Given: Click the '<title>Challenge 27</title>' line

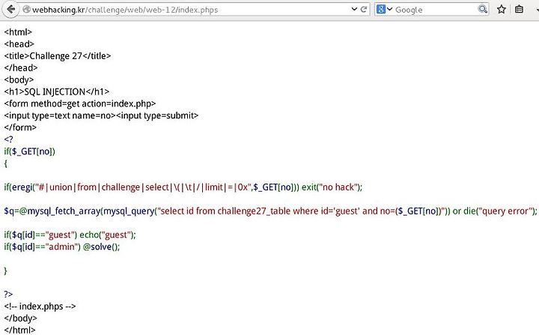Looking at the screenshot, I should coord(58,55).
